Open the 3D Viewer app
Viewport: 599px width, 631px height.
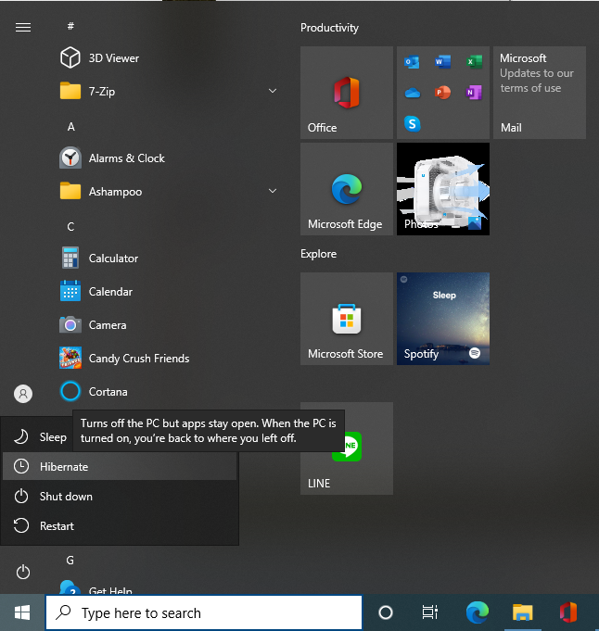click(x=99, y=58)
